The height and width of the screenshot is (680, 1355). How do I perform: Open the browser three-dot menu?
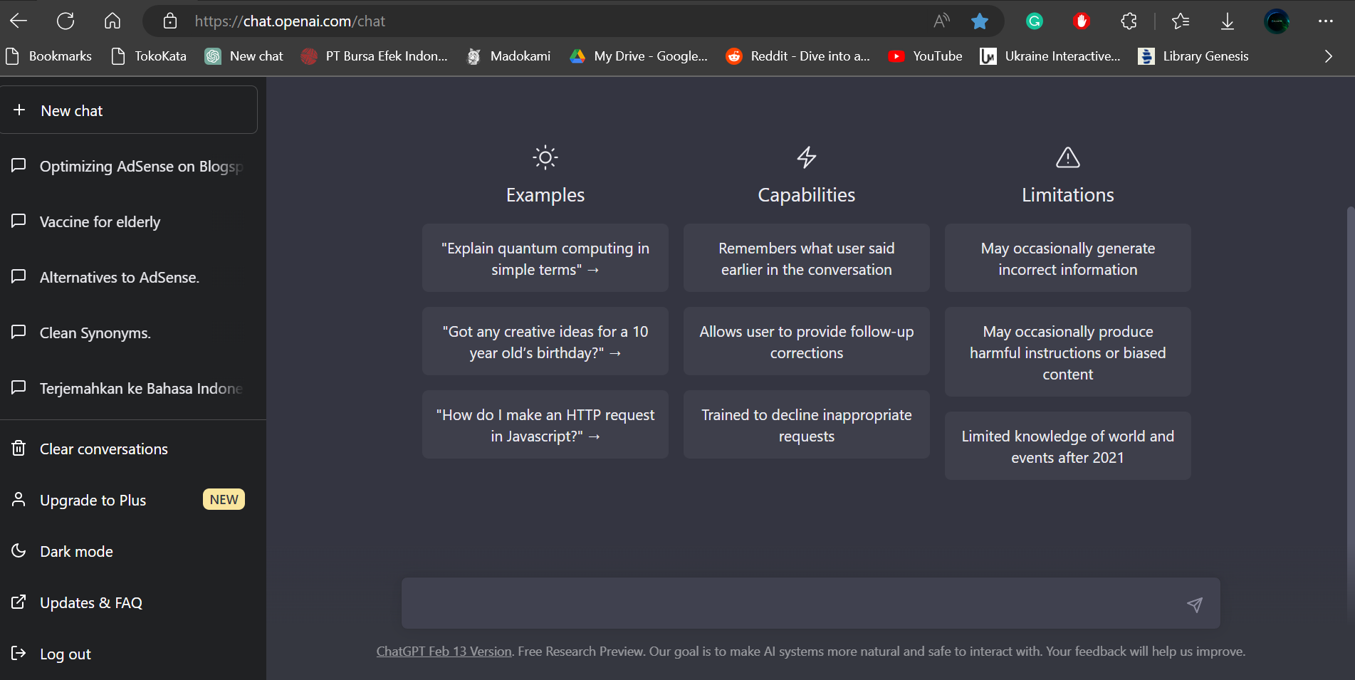1326,21
